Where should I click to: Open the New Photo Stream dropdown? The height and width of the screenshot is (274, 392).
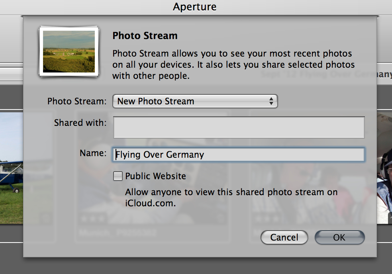[x=195, y=101]
